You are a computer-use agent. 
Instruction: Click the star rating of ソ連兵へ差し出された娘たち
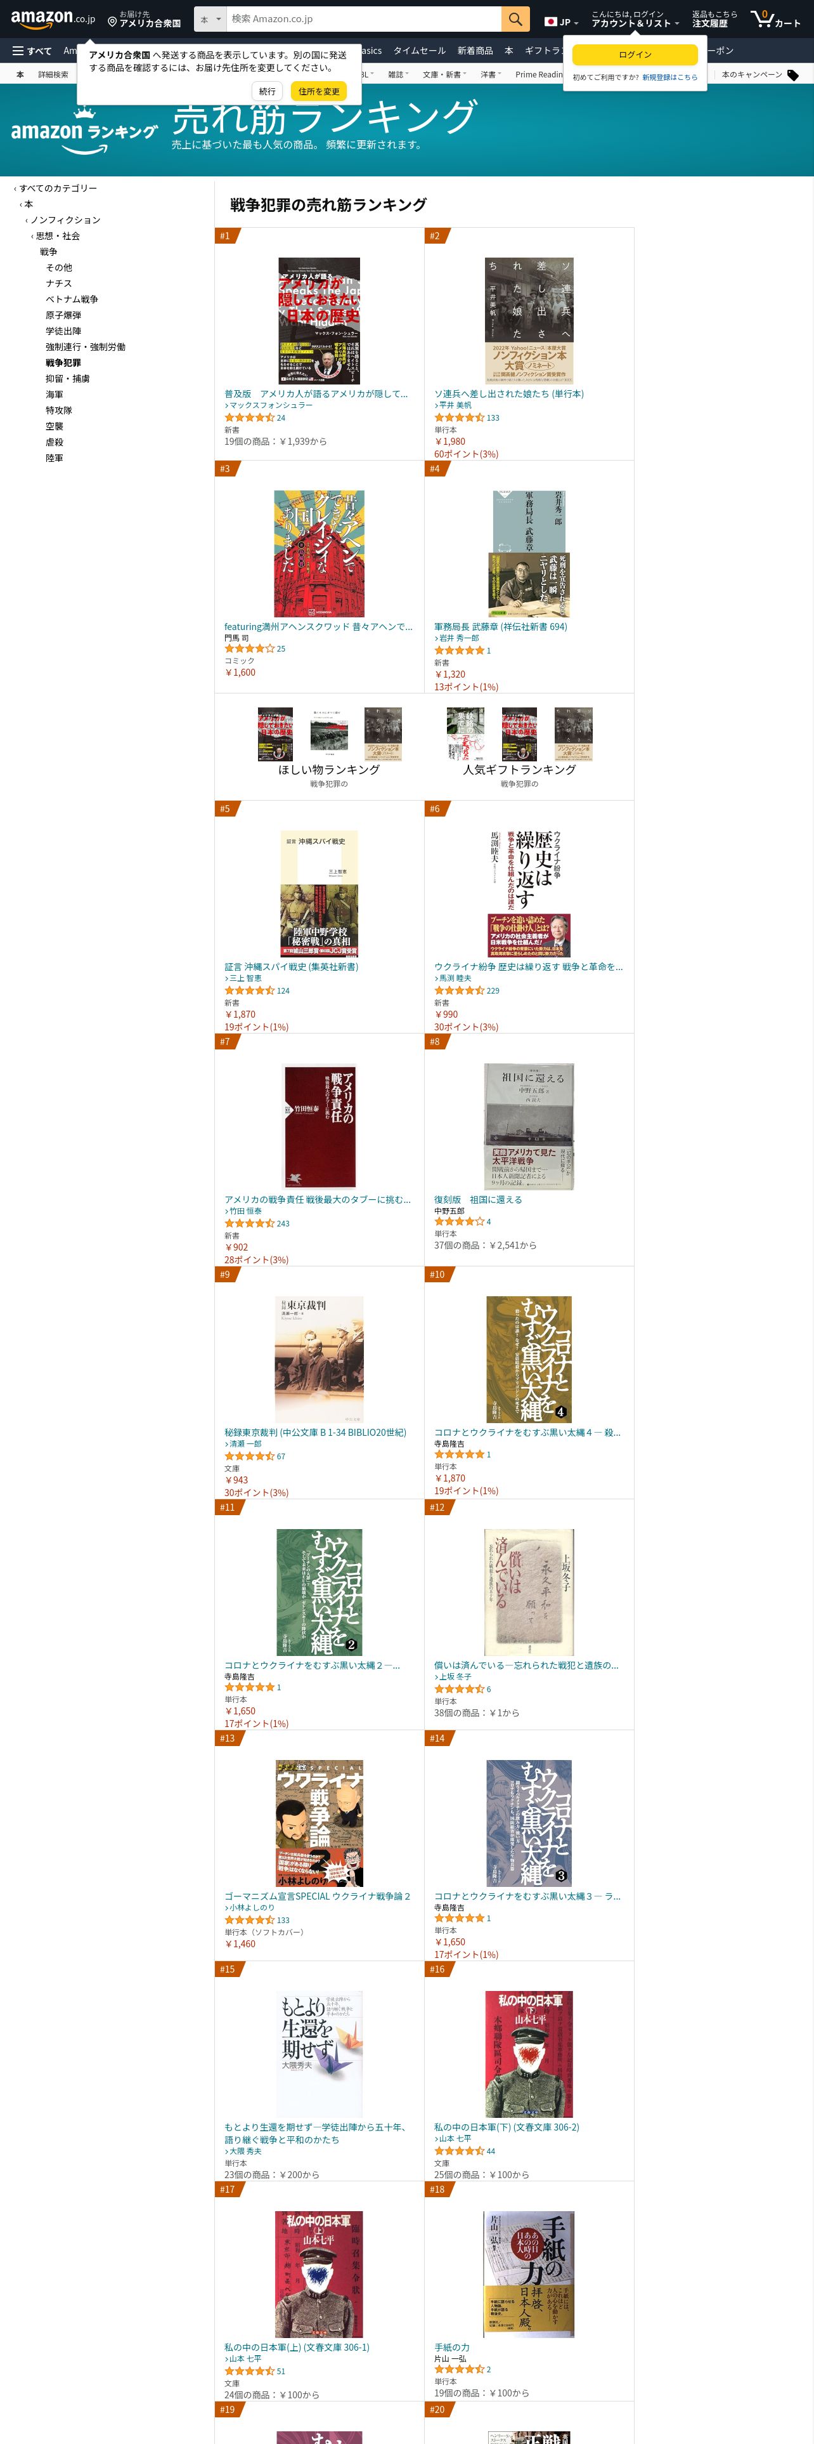(x=458, y=417)
